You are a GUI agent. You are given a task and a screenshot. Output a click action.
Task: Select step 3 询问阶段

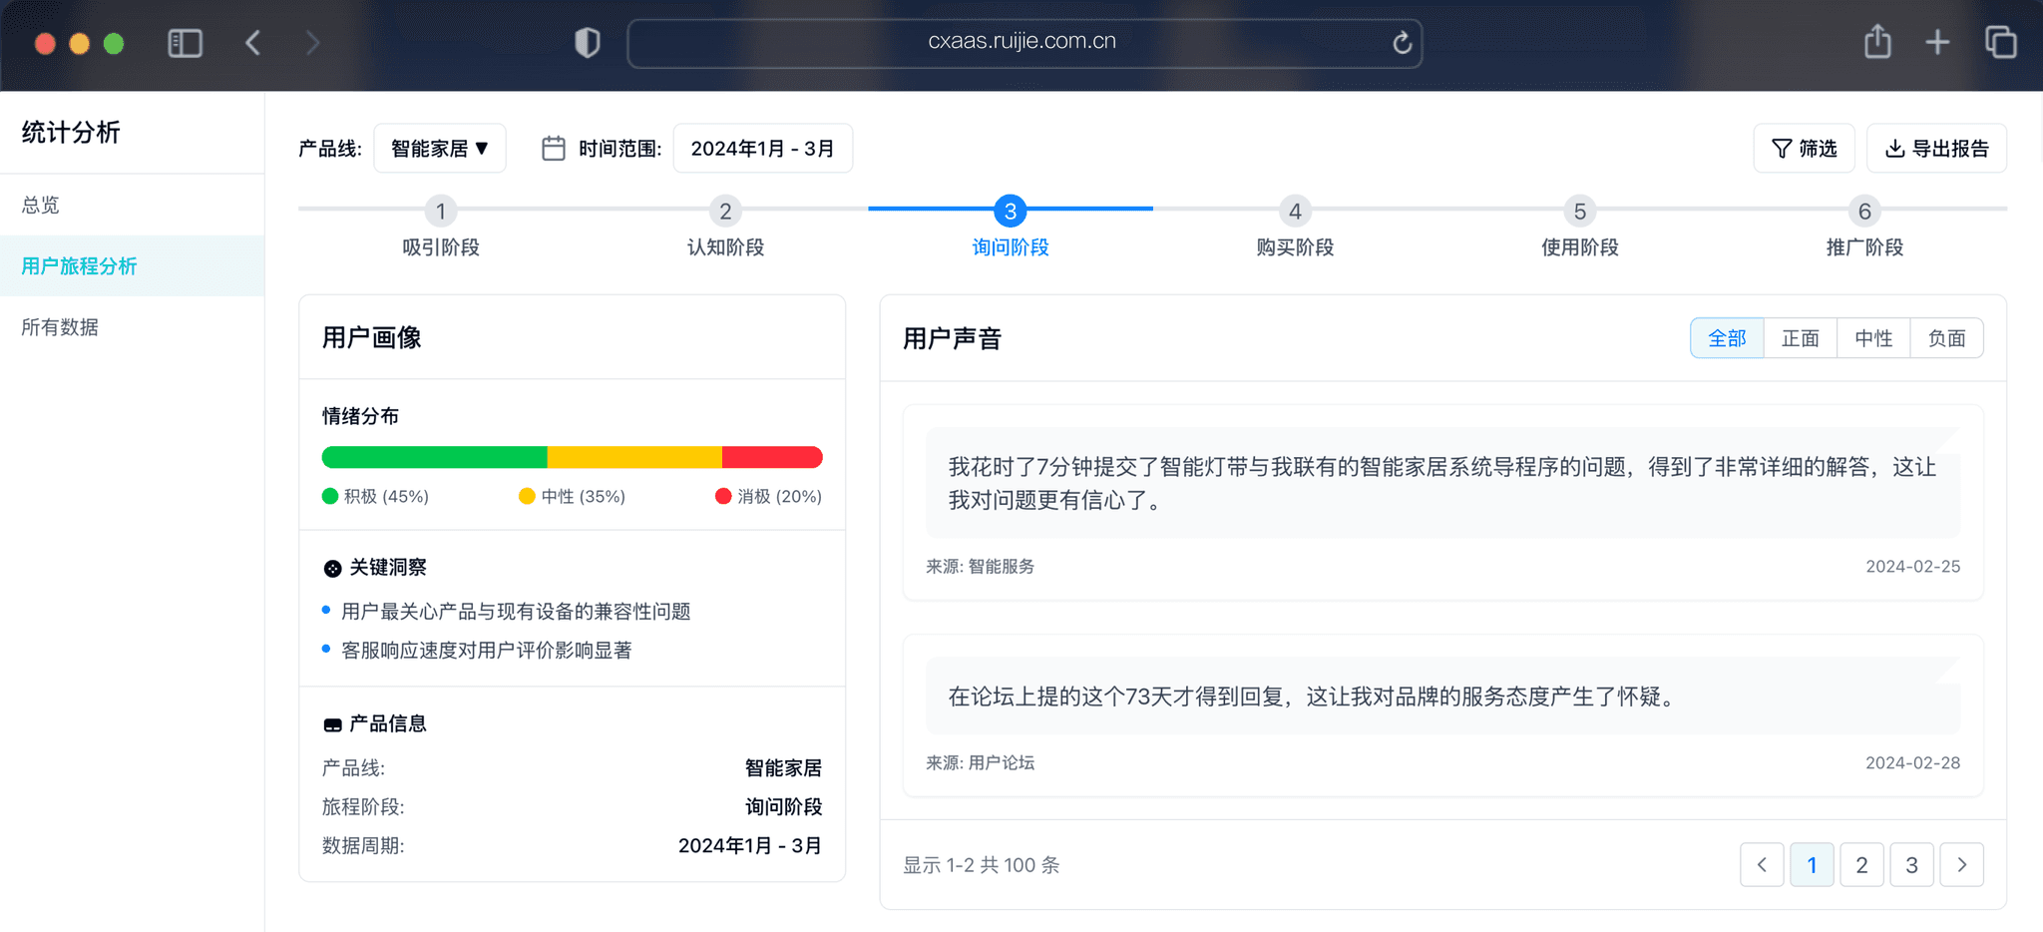coord(1011,228)
